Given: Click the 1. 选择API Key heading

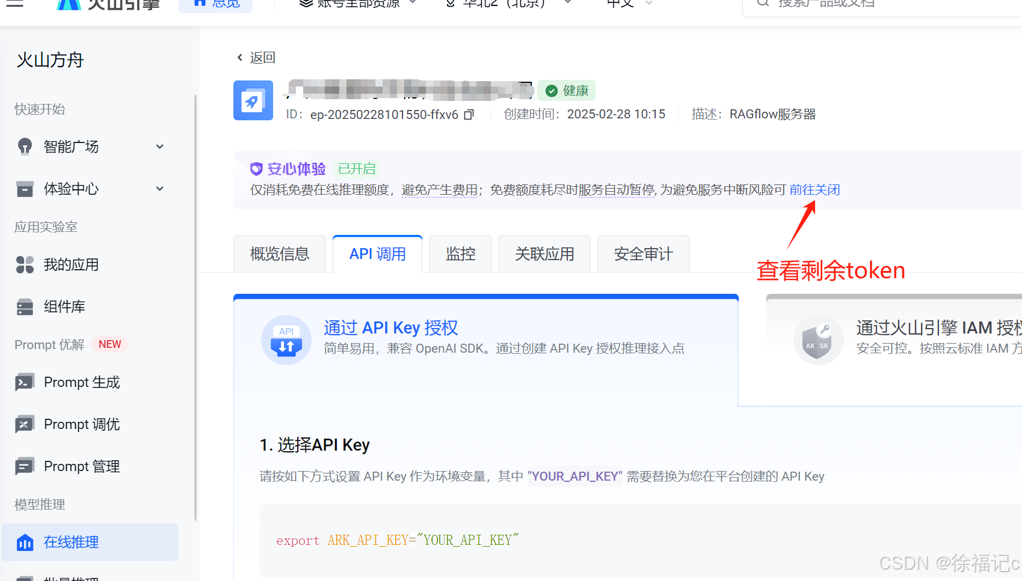Looking at the screenshot, I should tap(315, 445).
